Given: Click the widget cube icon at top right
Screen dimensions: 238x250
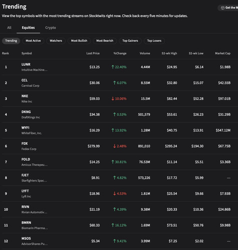Looking at the screenshot, I should [222, 8].
